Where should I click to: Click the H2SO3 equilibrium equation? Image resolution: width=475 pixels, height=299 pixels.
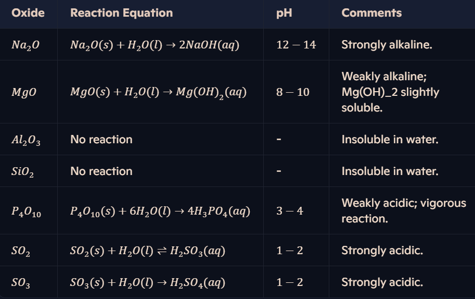pos(148,251)
